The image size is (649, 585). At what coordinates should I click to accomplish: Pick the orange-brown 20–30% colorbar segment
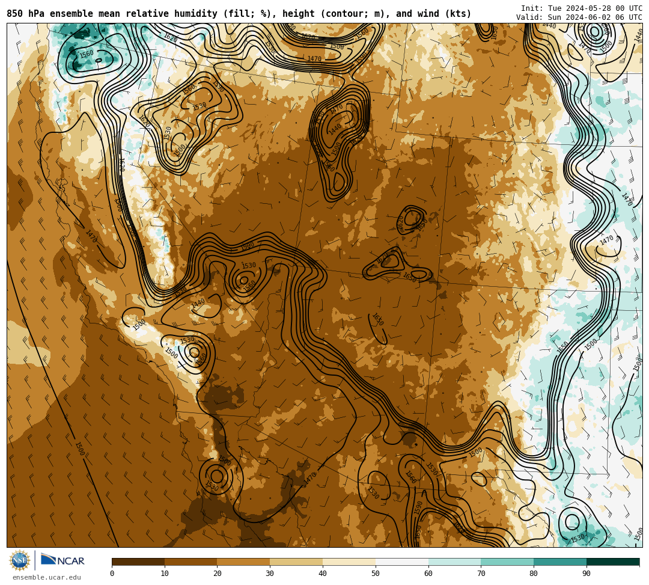(x=244, y=562)
